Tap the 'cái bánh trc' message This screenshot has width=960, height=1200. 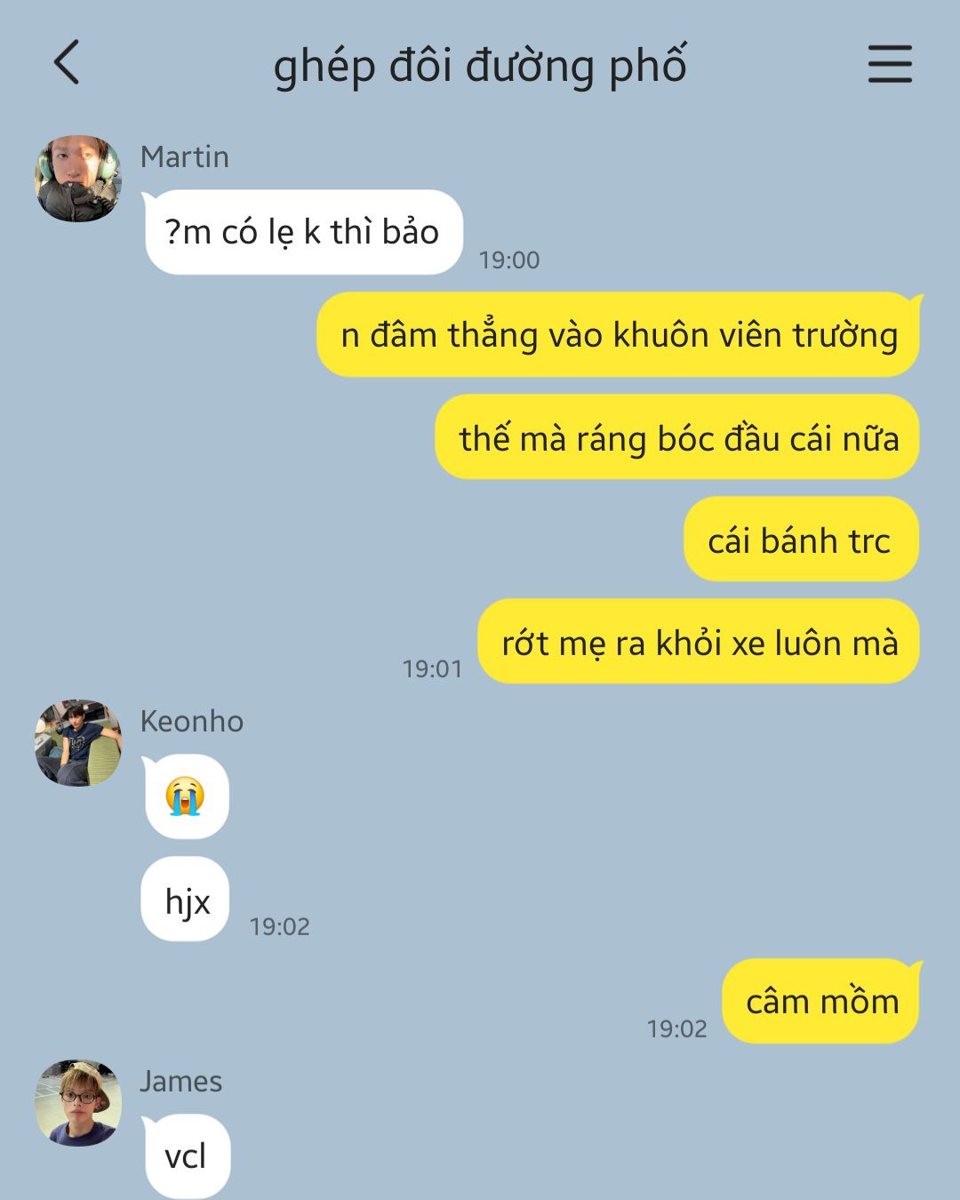point(801,540)
